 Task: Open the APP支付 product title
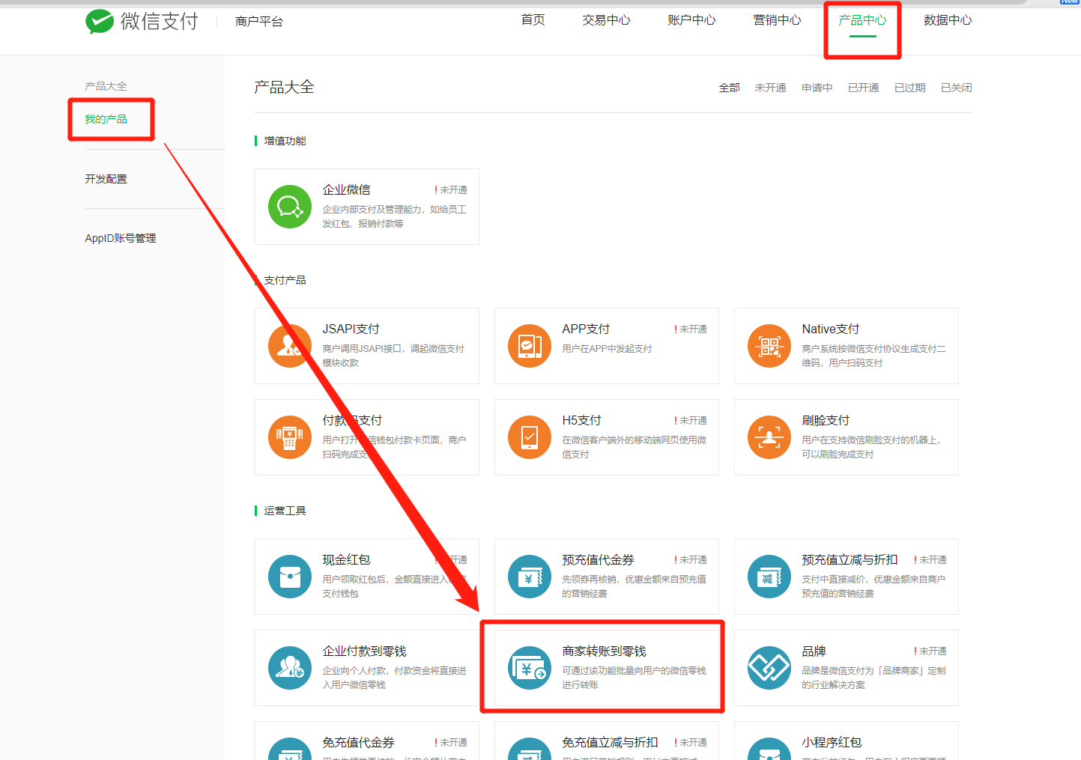coord(587,329)
